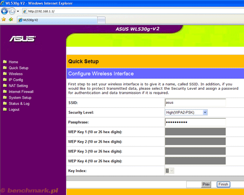Open the Security Level dropdown
Image resolution: width=244 pixels, height=195 pixels.
[x=186, y=113]
